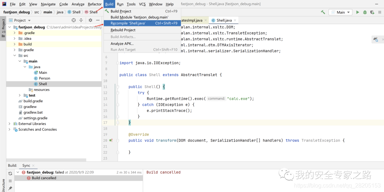The height and width of the screenshot is (192, 384).
Task: Click the @Override annotation on line 19
Action: (x=139, y=135)
